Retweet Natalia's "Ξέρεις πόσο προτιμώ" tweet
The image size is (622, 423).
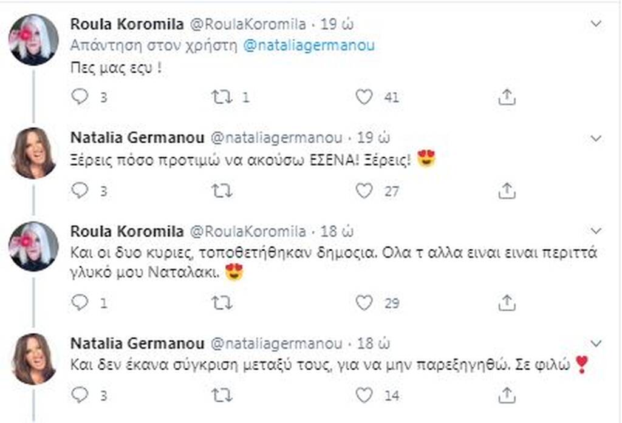(x=222, y=191)
